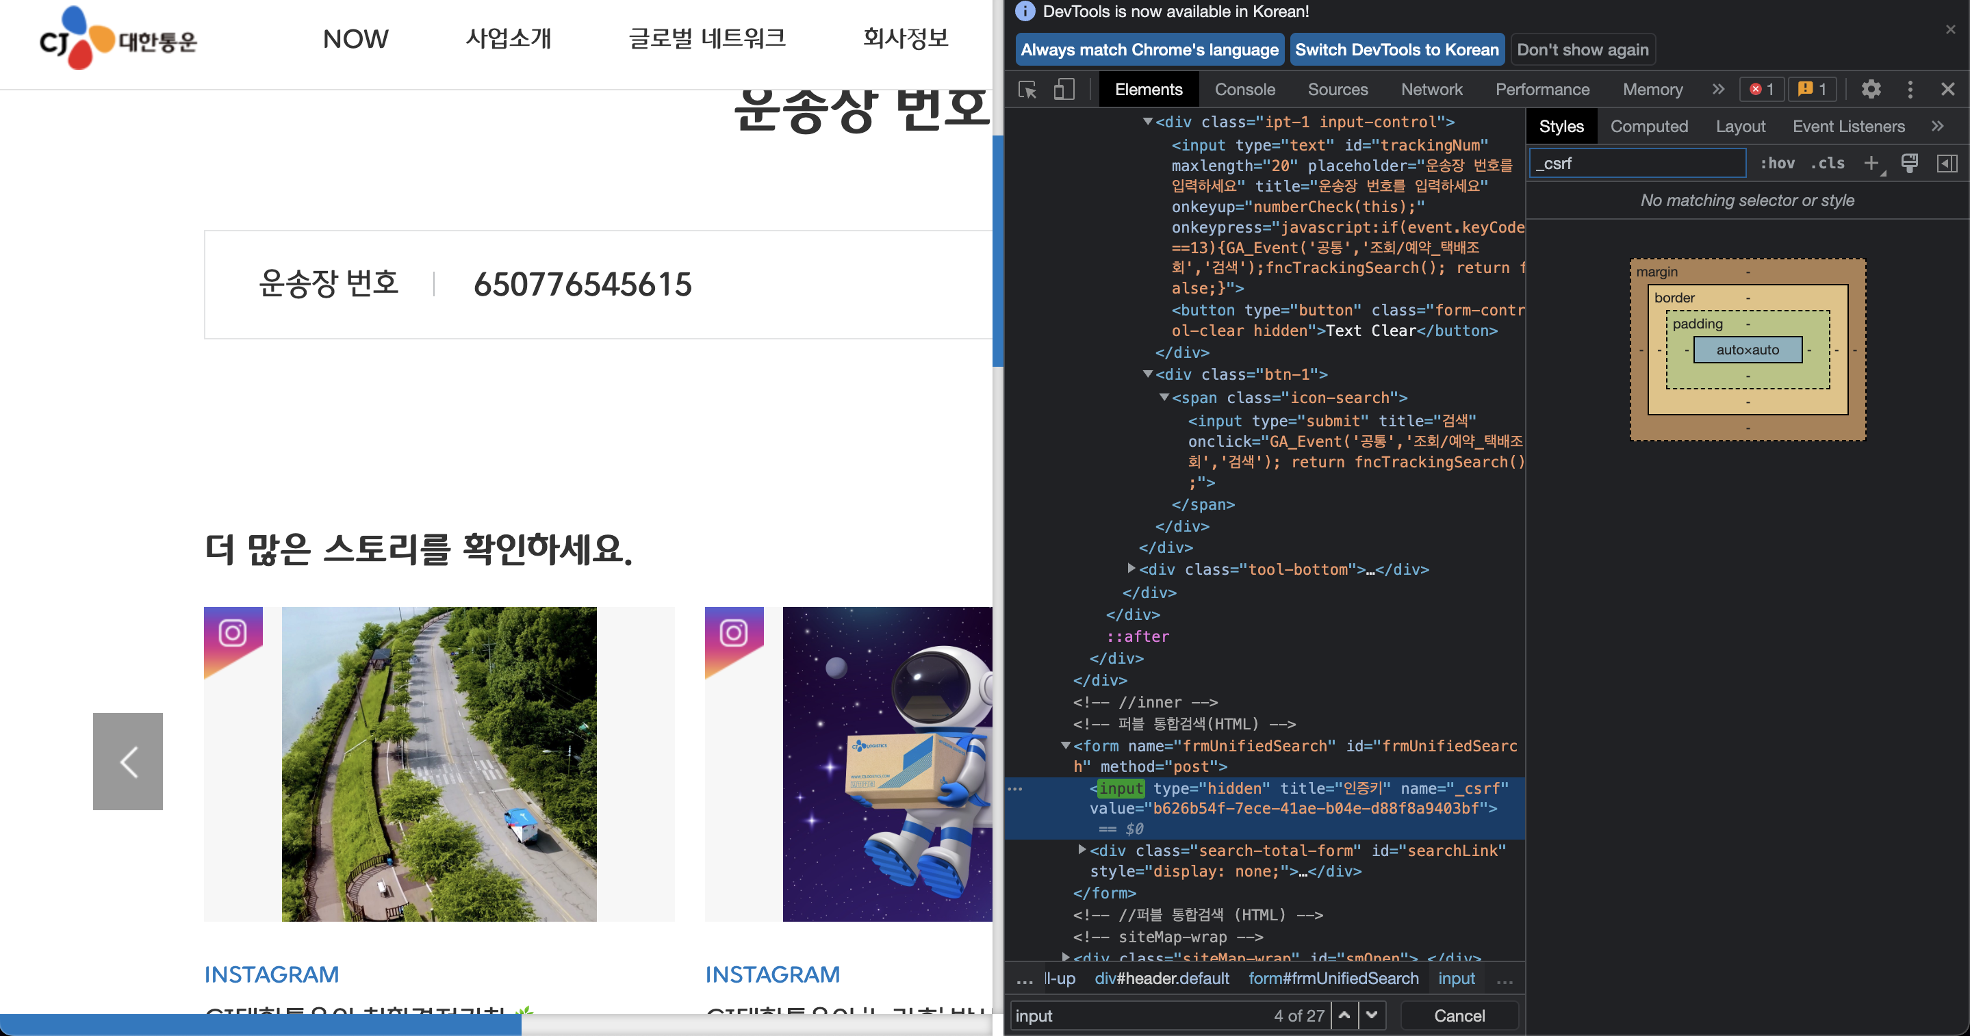Toggle the :hov element state panel

[1777, 163]
